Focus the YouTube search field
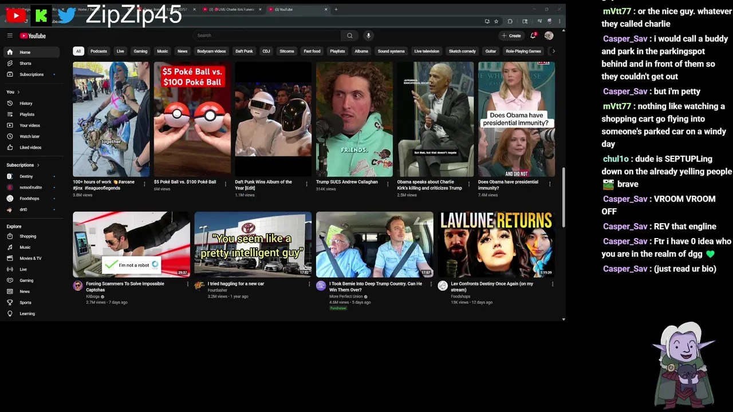The image size is (733, 412). pos(267,35)
